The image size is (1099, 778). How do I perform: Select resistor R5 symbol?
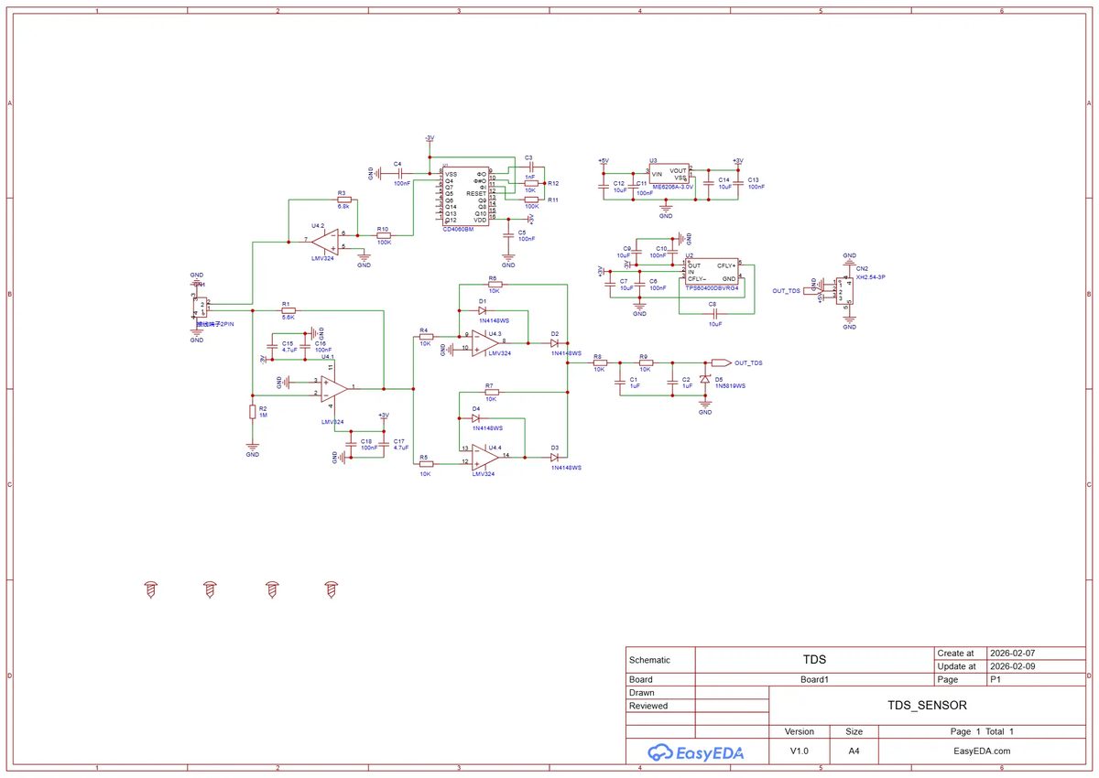click(426, 463)
